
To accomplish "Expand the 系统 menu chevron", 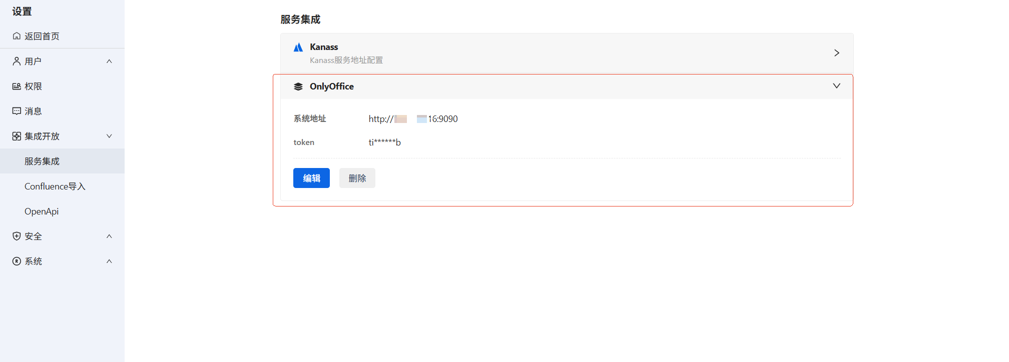I will click(x=109, y=261).
